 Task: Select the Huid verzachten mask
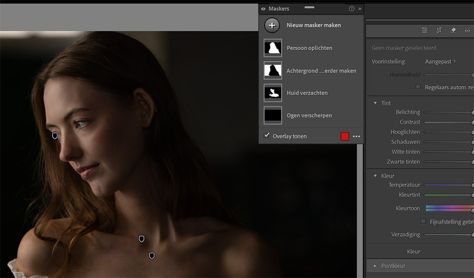tap(307, 93)
